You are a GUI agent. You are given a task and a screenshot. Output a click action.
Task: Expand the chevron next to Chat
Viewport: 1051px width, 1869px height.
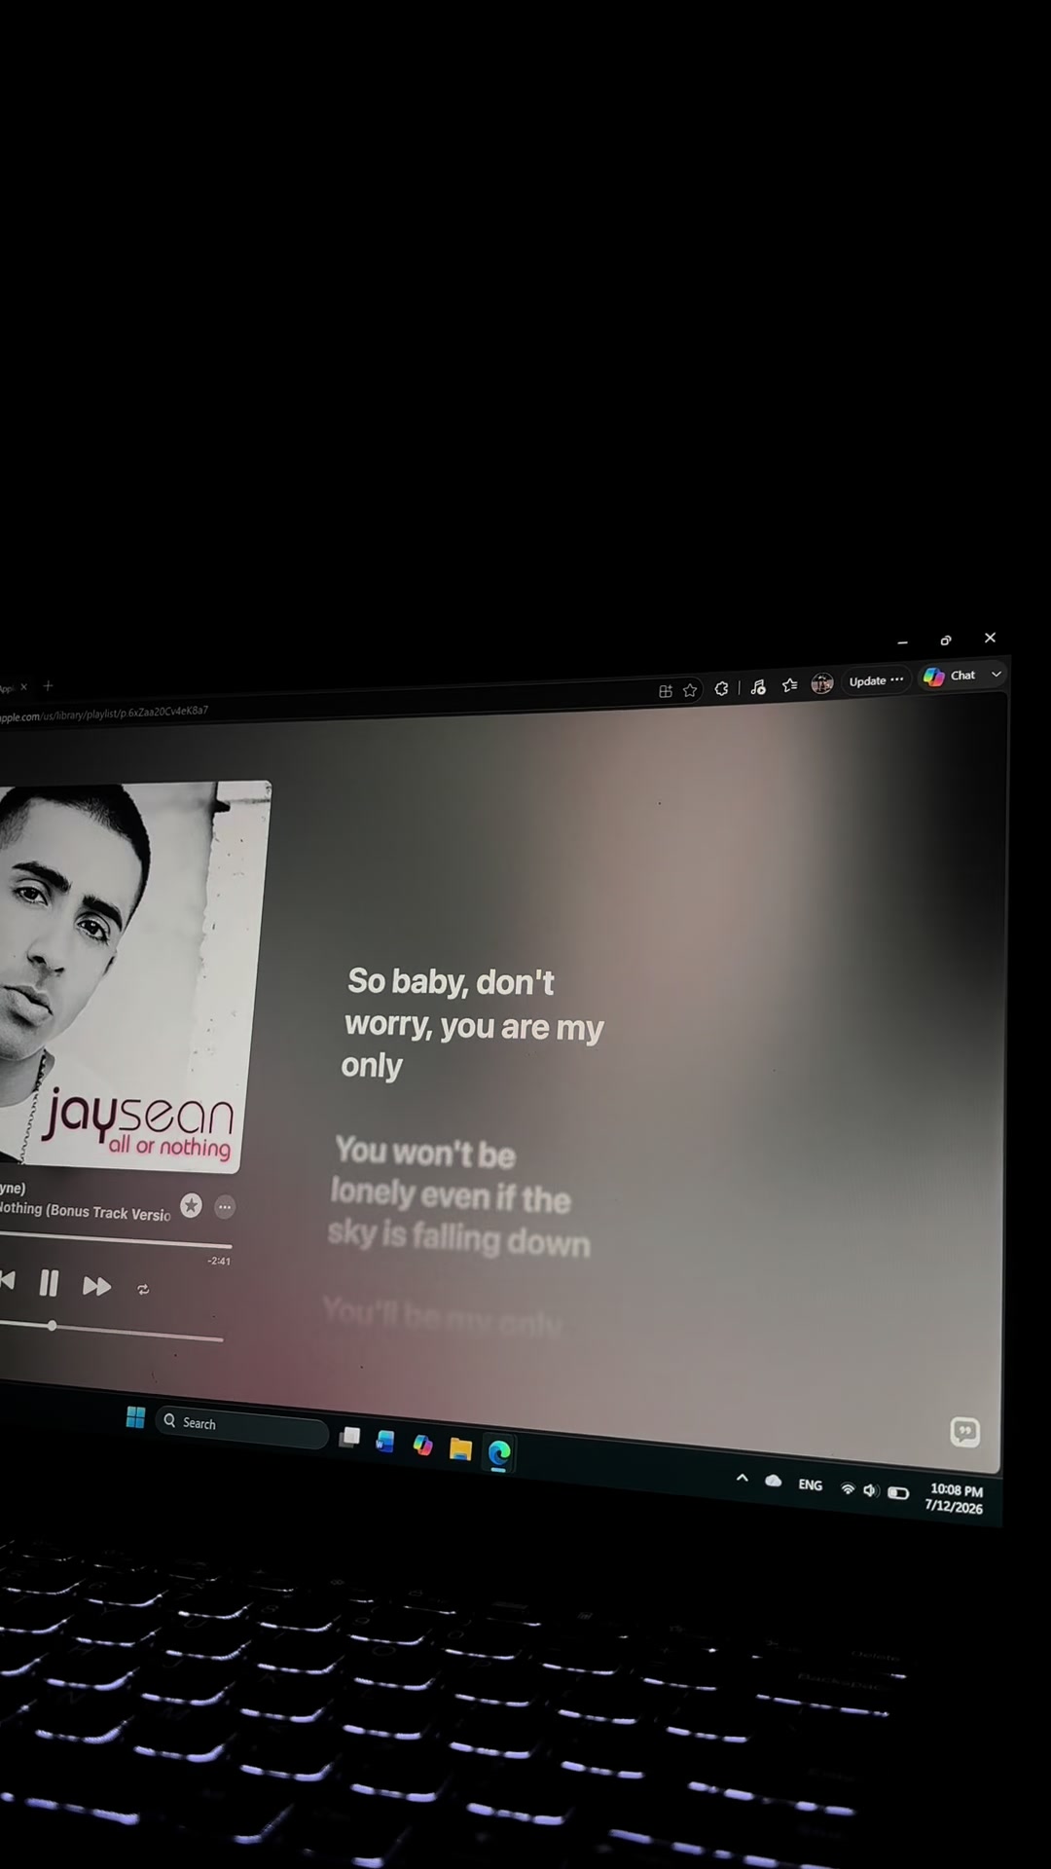click(x=996, y=674)
